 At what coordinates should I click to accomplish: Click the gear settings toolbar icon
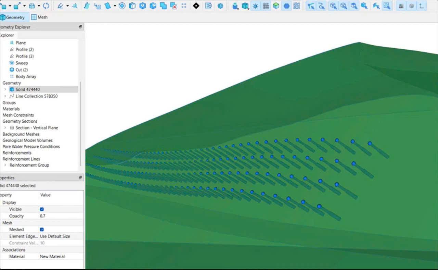pos(220,6)
